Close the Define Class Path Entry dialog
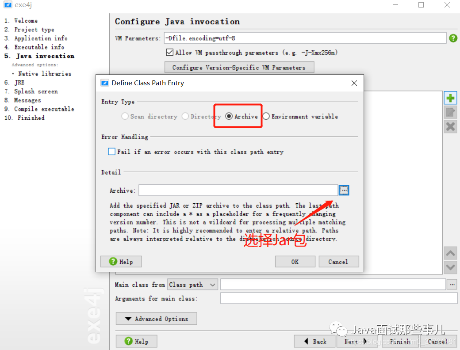This screenshot has width=460, height=350. tap(354, 83)
